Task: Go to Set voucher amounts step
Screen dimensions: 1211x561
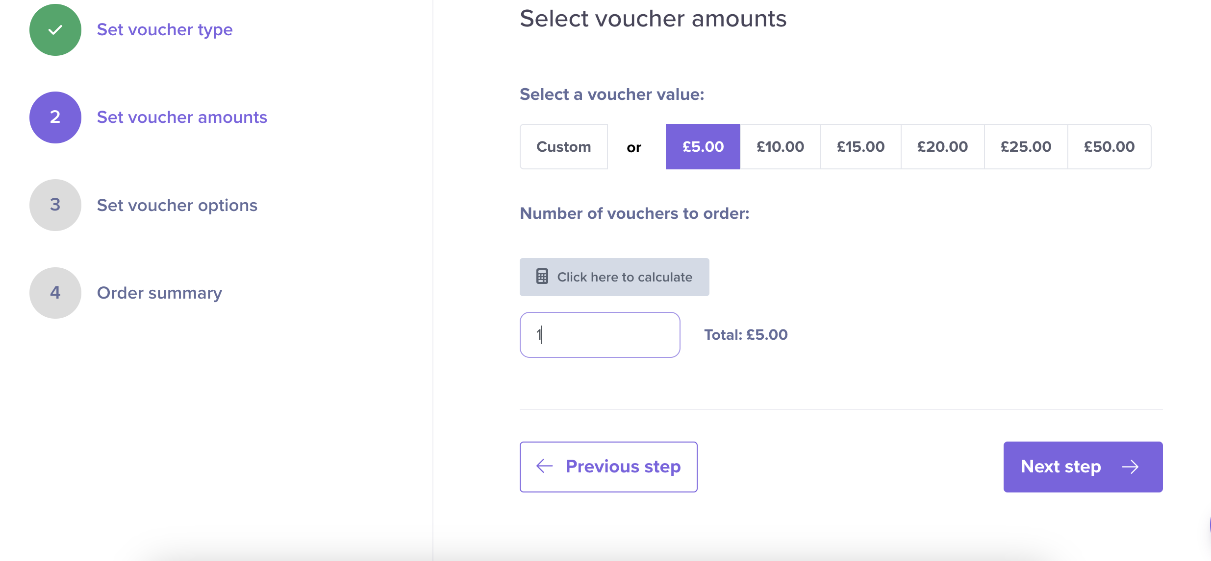Action: pyautogui.click(x=182, y=117)
